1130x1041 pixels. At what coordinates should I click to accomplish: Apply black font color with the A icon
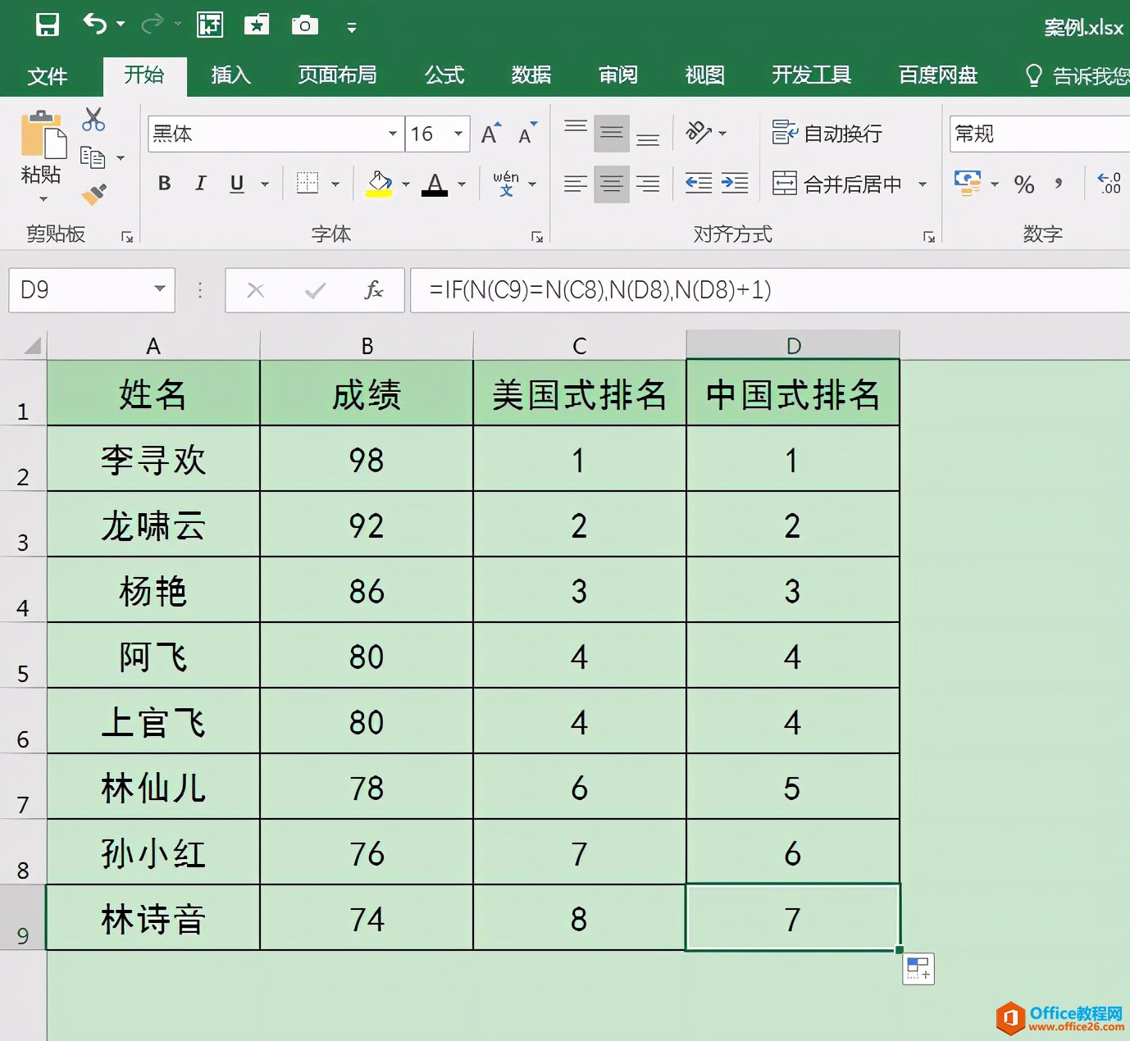pyautogui.click(x=435, y=184)
